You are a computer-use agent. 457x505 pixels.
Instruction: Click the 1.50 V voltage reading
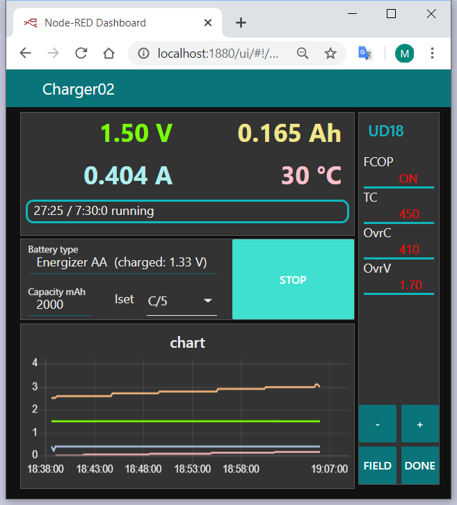coord(136,133)
